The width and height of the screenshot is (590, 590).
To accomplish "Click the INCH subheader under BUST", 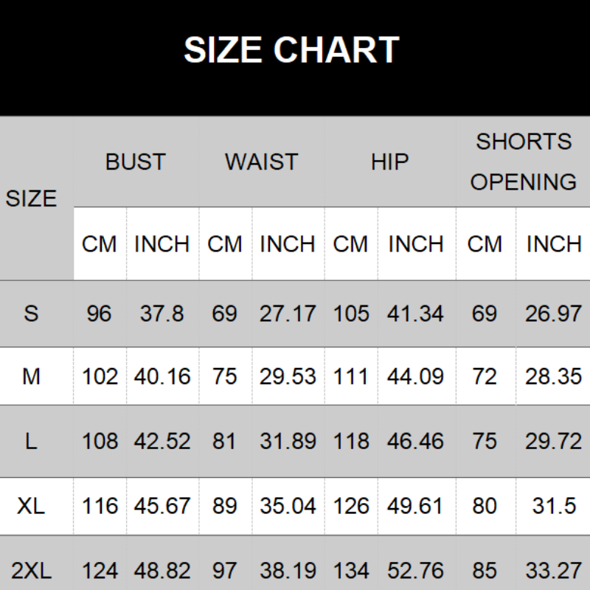I will (162, 244).
